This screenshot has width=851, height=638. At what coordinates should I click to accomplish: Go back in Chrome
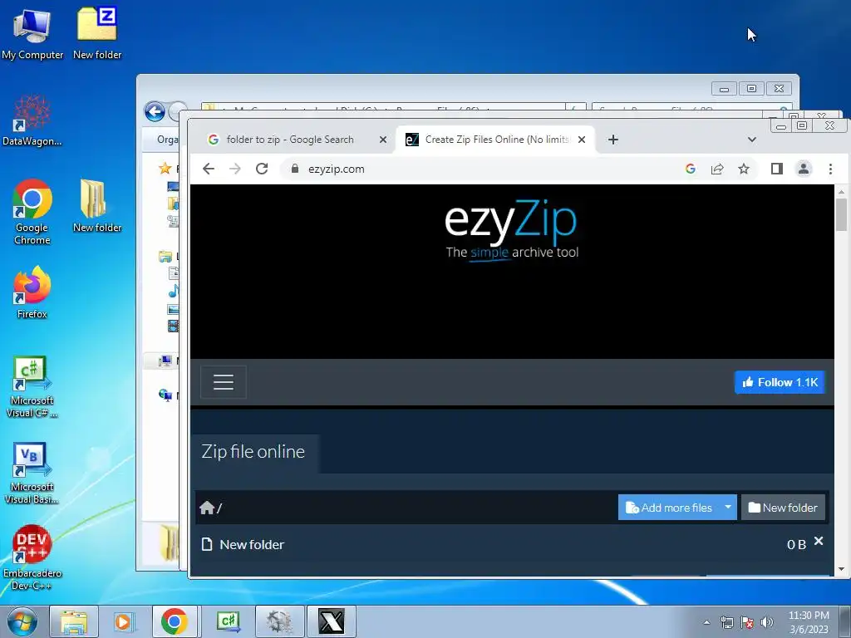[x=209, y=169]
